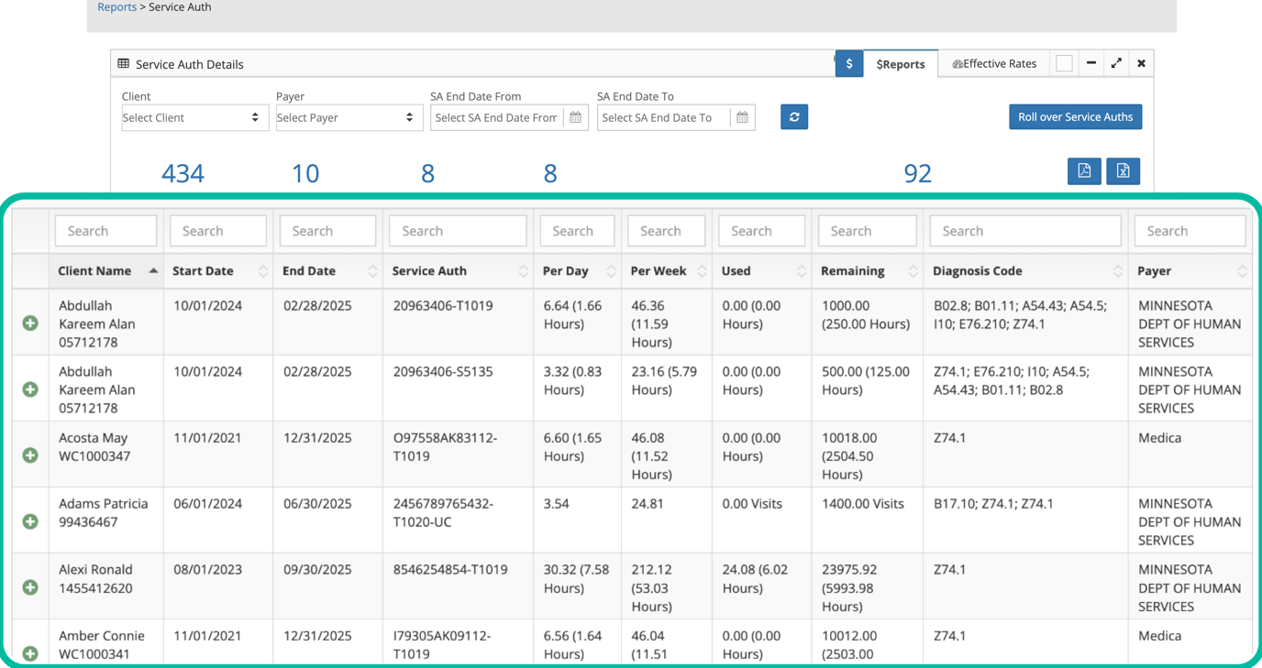Click the Roll over Service Auths button
1262x668 pixels.
[1075, 116]
